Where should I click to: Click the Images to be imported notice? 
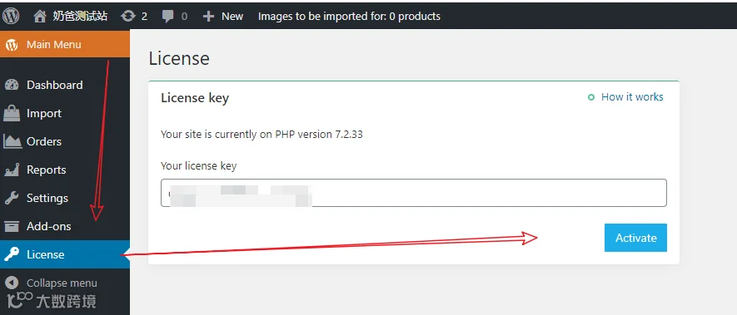tap(349, 17)
